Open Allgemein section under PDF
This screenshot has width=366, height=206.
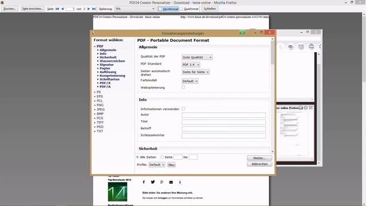coord(108,50)
